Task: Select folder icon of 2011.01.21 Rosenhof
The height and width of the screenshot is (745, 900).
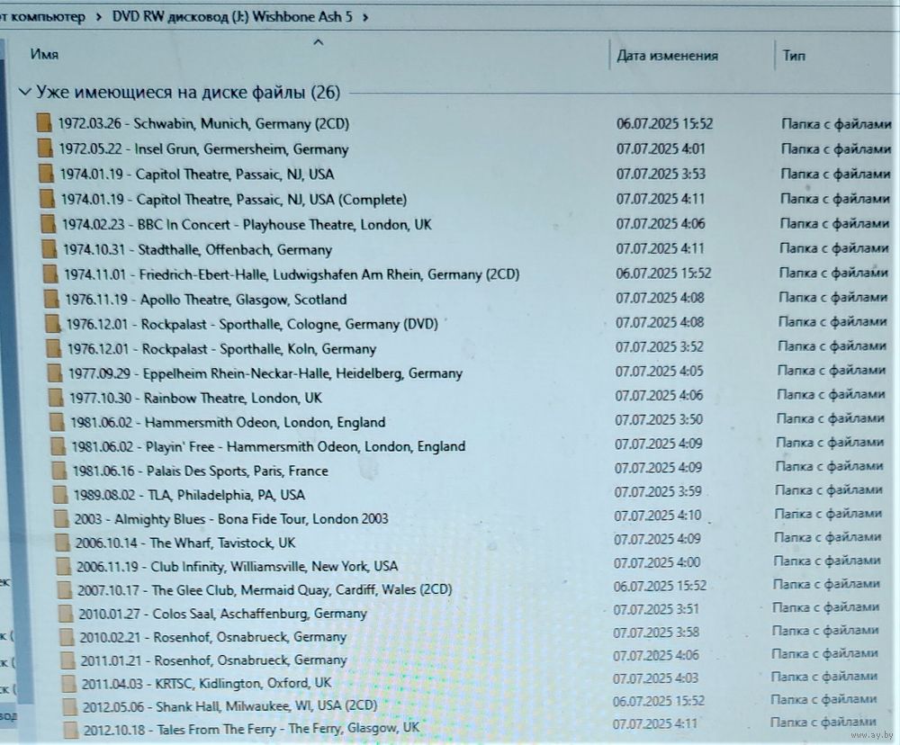Action: click(x=67, y=660)
